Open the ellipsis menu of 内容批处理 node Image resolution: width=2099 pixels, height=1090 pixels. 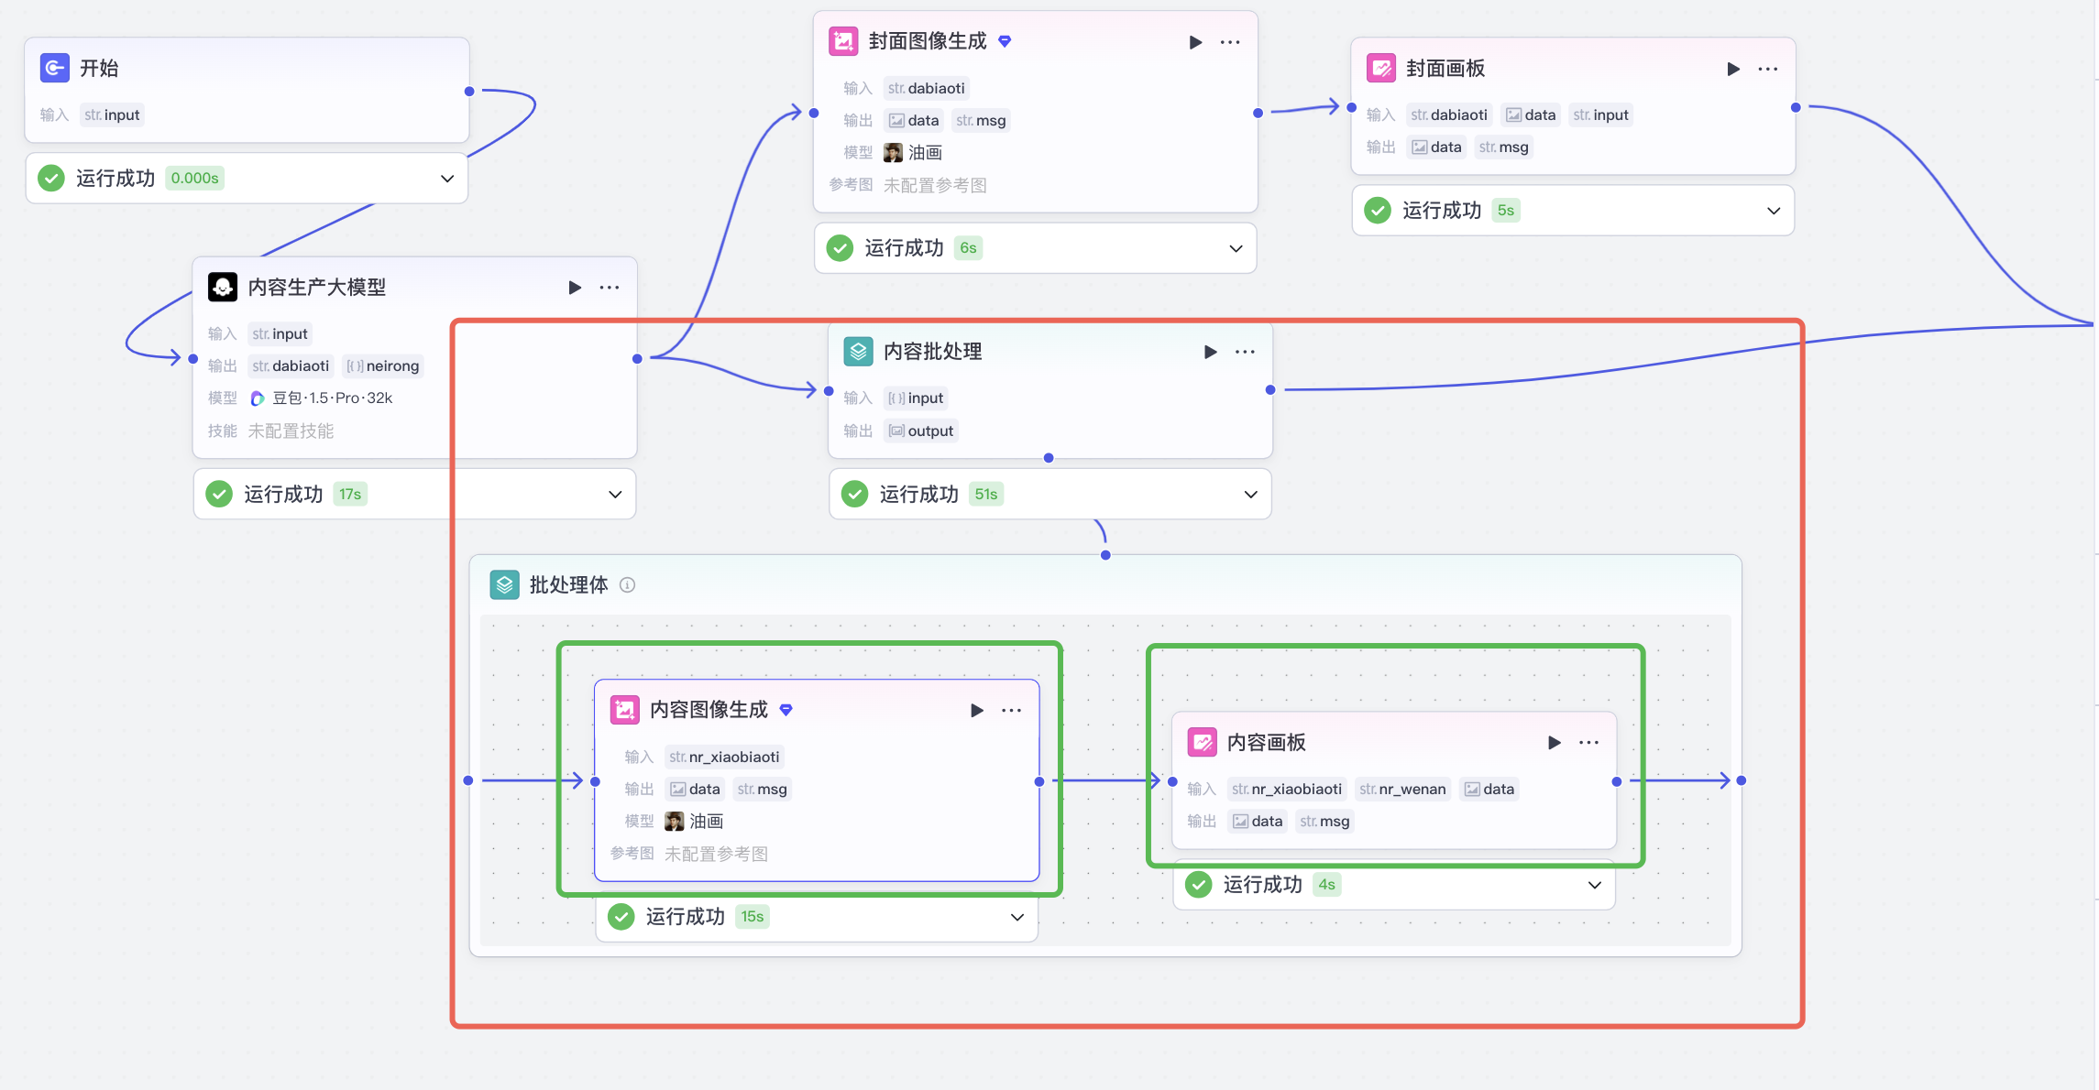tap(1244, 352)
